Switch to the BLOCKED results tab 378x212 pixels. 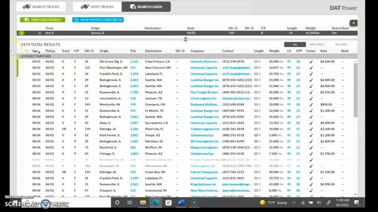(x=341, y=45)
